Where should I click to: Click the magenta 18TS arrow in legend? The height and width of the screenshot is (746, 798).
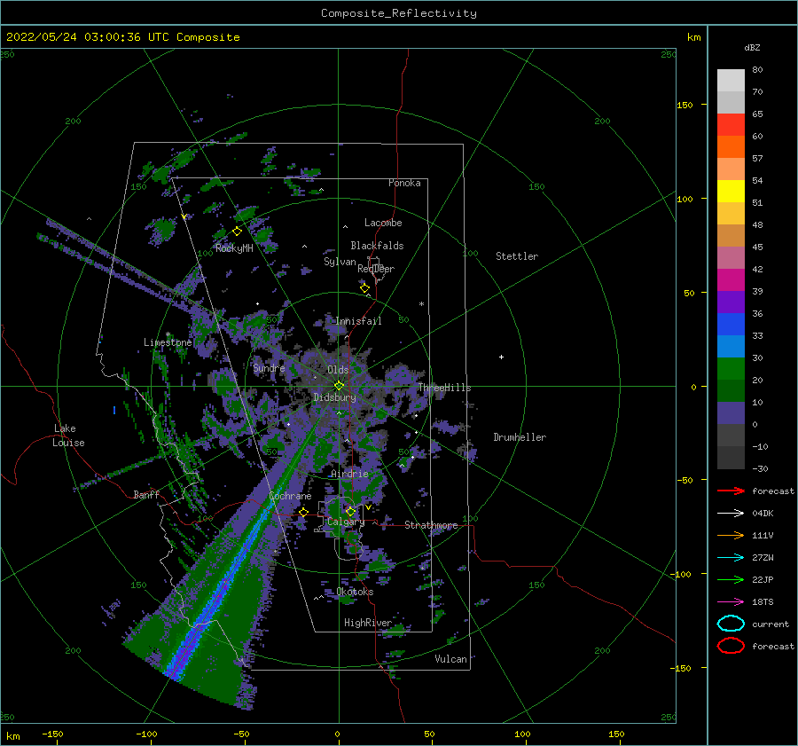click(x=731, y=602)
